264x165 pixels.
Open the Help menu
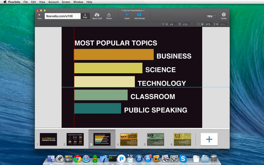pyautogui.click(x=89, y=2)
